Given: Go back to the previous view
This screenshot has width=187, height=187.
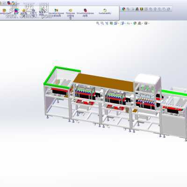Looking at the screenshot, I should coord(107,23).
